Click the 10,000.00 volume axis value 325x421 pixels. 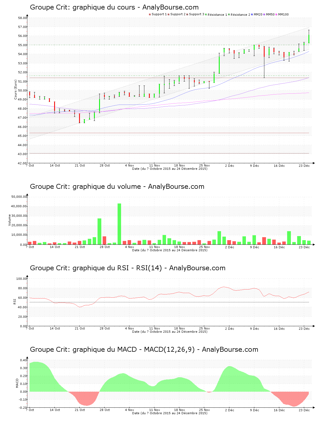tap(19, 235)
